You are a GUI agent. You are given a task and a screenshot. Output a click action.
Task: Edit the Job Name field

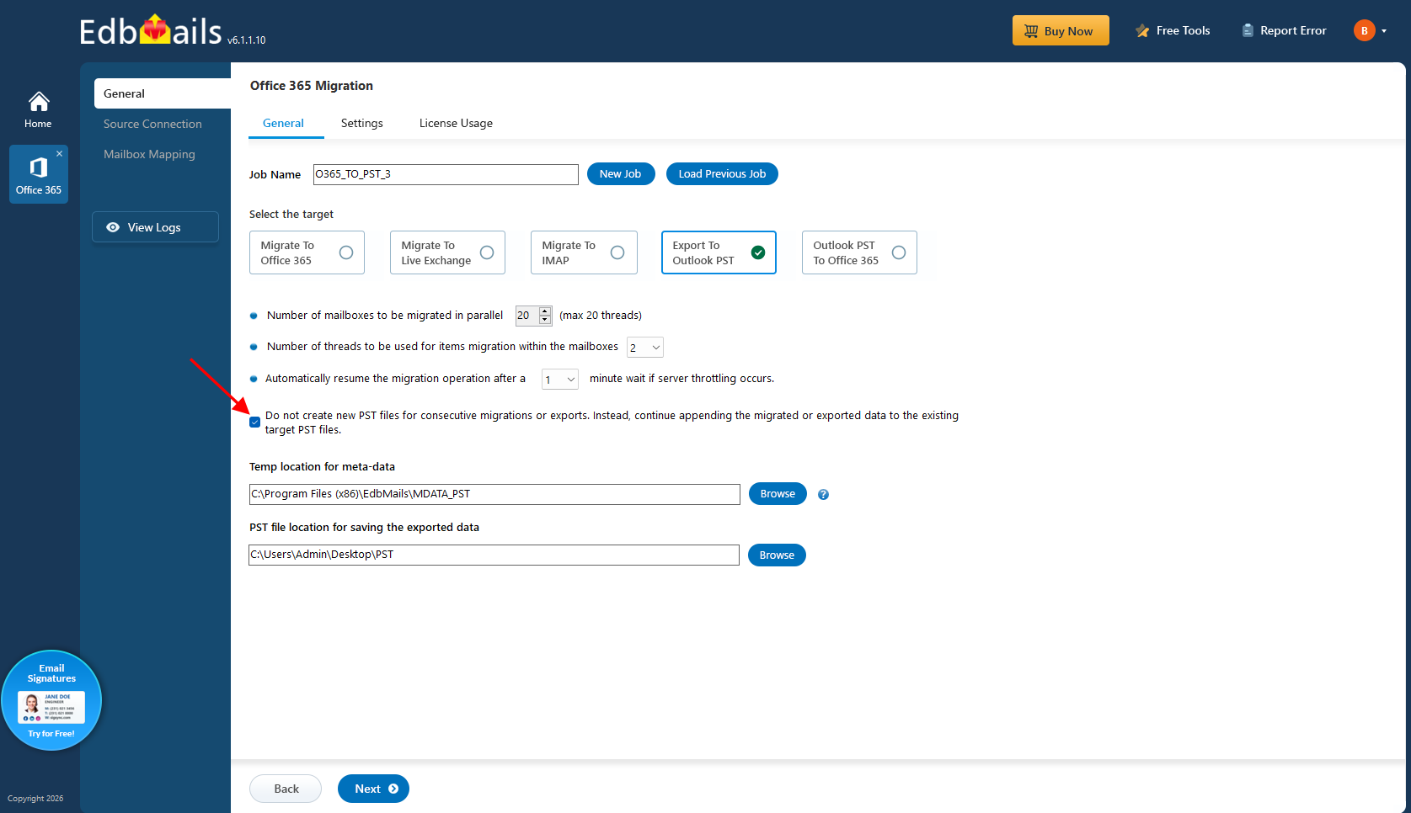click(446, 174)
